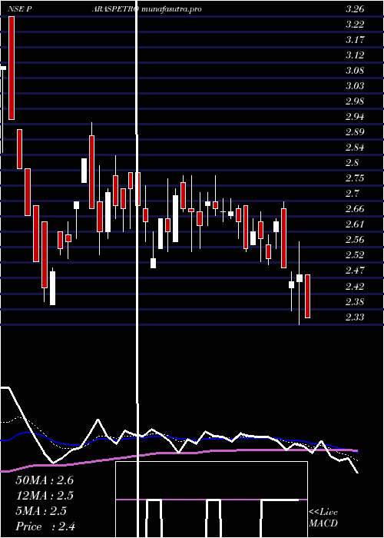
Task: Click the 2.84 price axis label
Action: click(355, 148)
